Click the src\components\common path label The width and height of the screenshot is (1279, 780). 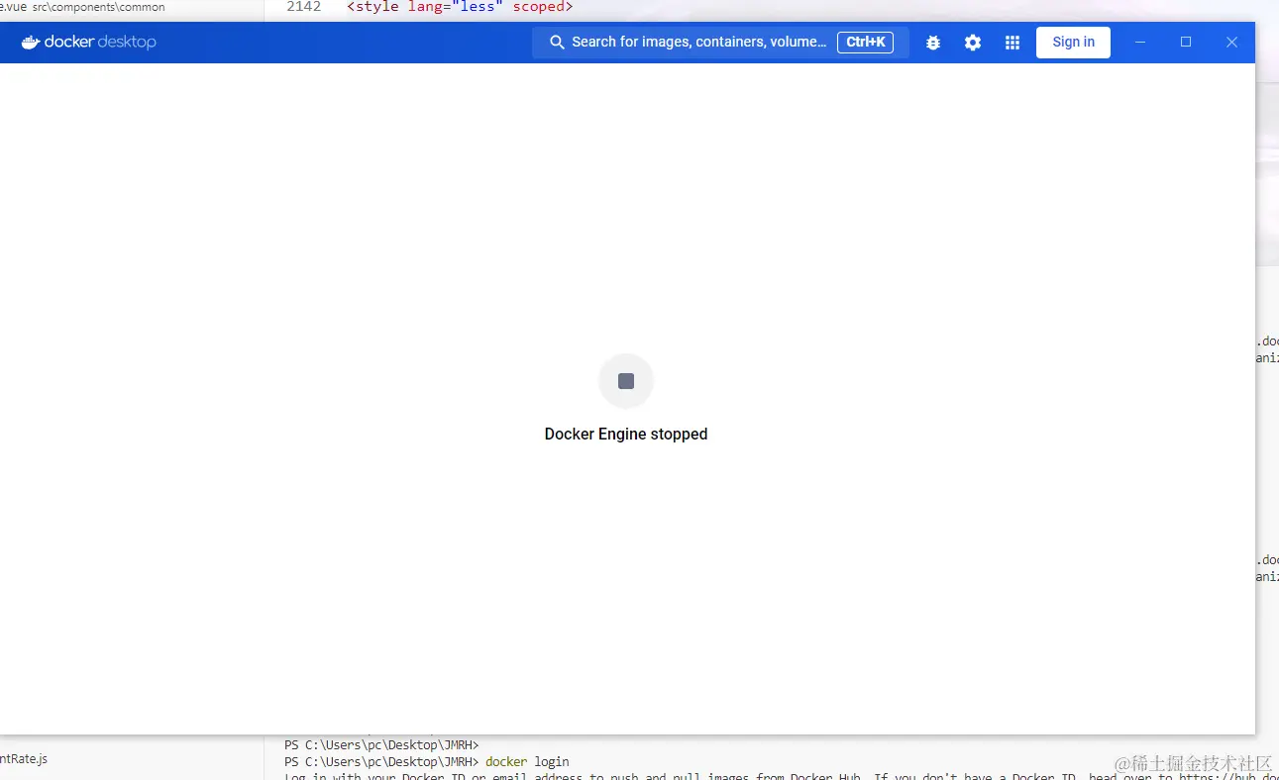point(99,7)
